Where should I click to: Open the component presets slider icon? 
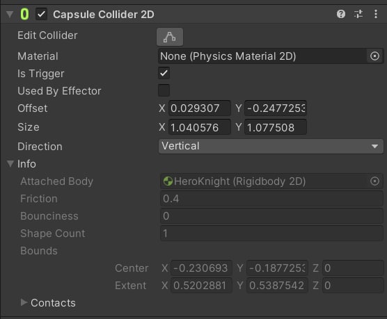[x=358, y=14]
